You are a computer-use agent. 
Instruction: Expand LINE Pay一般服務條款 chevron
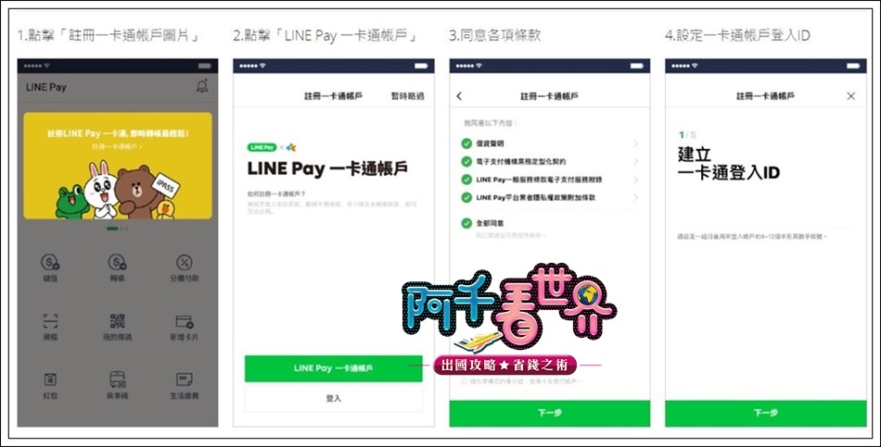click(x=636, y=180)
